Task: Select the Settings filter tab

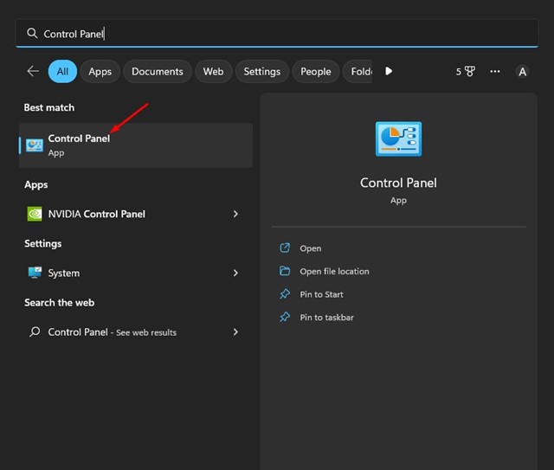Action: [261, 72]
